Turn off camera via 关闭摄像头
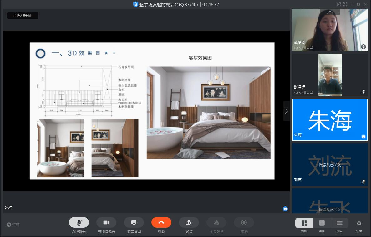371x237 pixels. pos(106,223)
